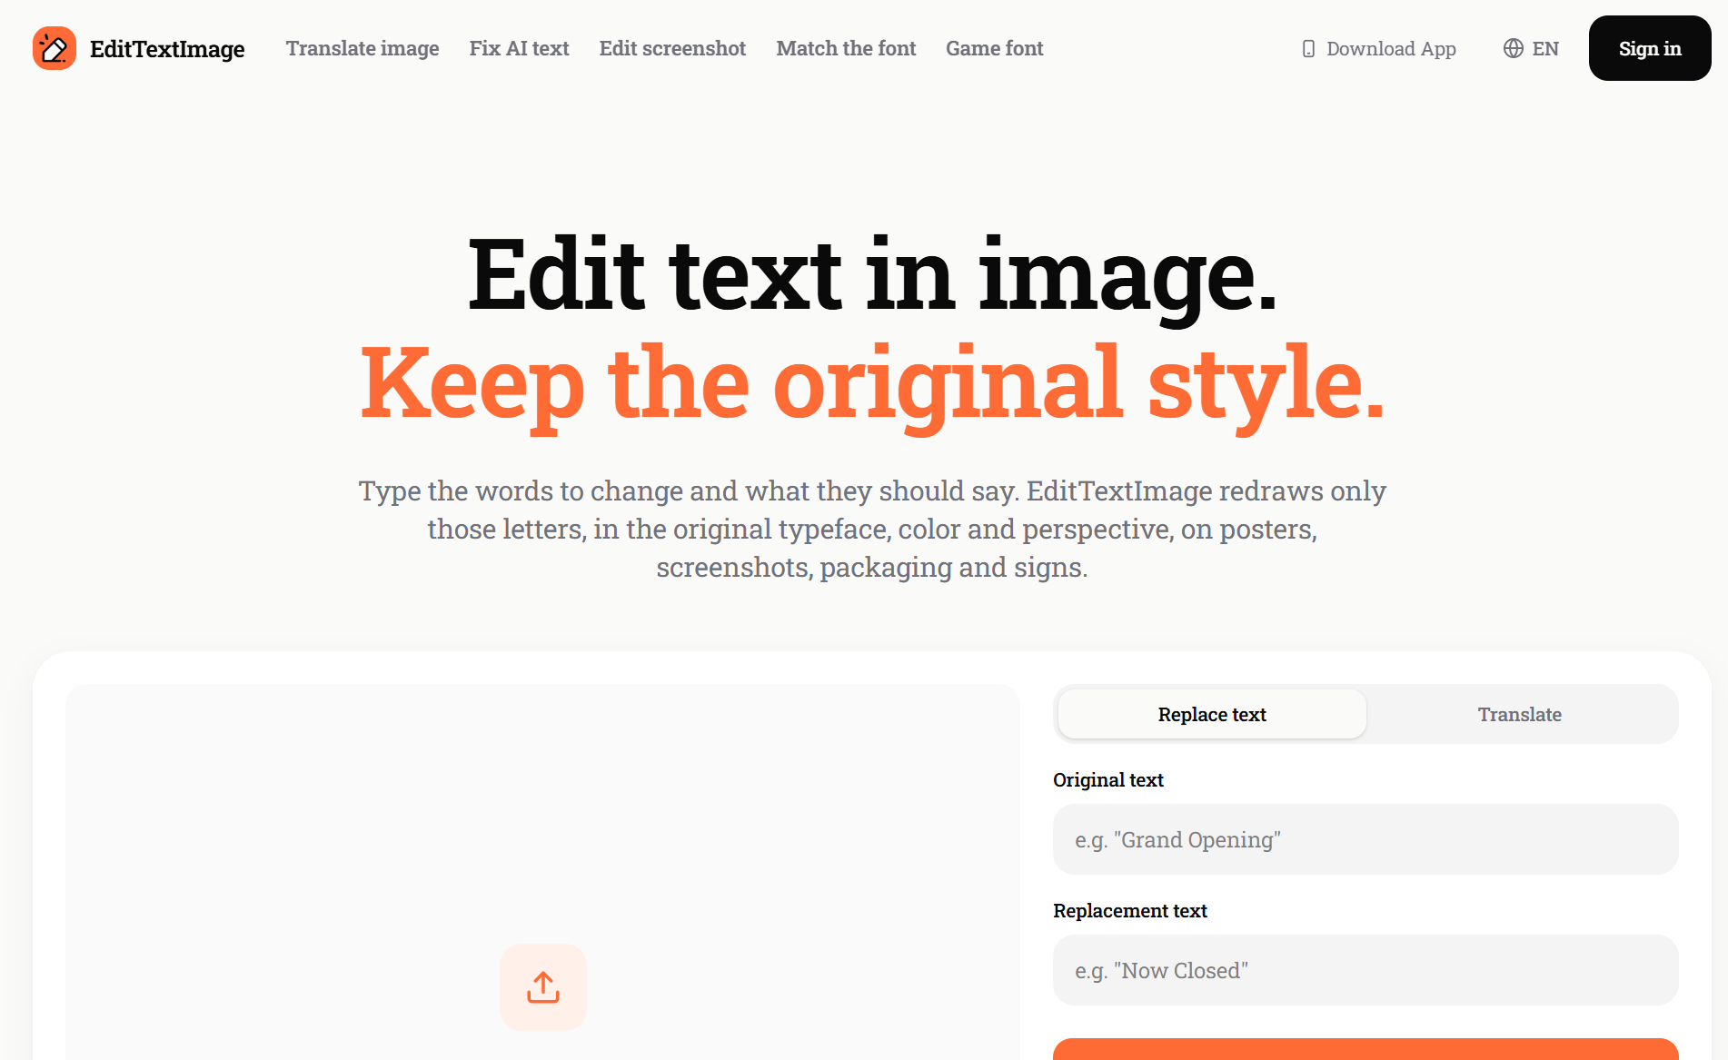
Task: Focus the Replacement text input field
Action: click(1366, 970)
